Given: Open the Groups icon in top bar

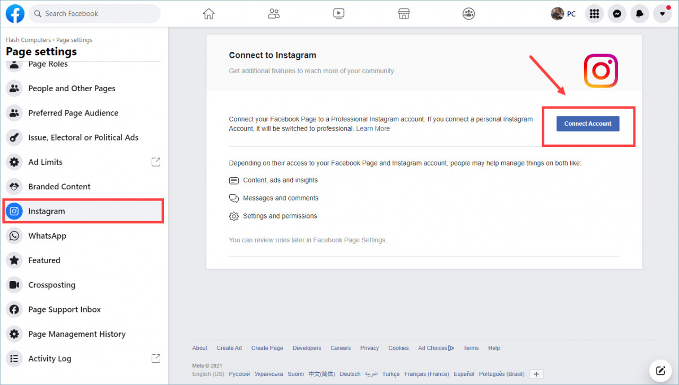Looking at the screenshot, I should 468,14.
